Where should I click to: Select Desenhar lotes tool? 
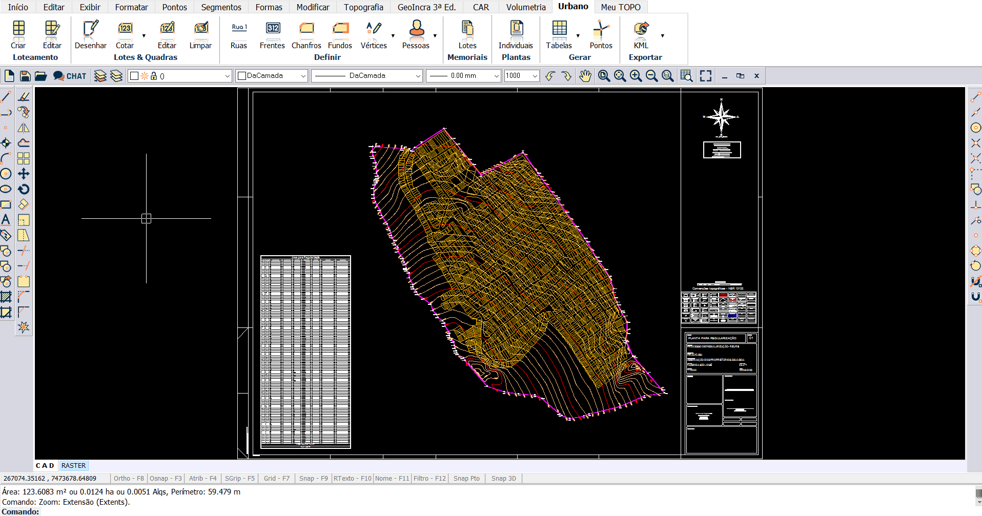point(91,34)
